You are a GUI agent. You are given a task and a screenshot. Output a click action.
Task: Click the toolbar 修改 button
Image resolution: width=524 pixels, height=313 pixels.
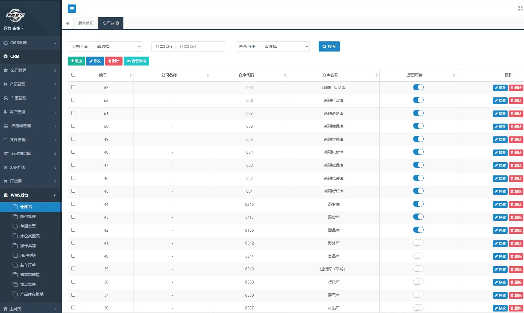95,61
